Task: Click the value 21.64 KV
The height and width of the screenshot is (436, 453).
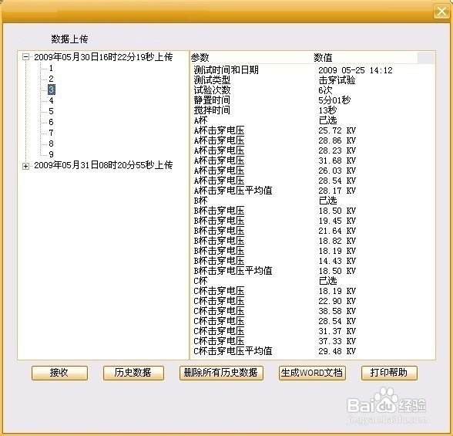Action: pos(337,231)
